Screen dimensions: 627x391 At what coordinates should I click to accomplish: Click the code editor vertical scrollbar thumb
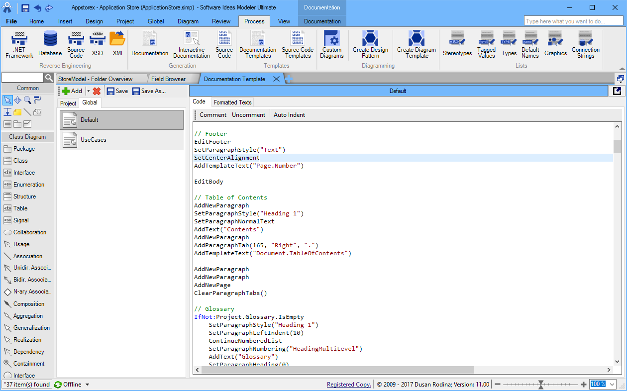pos(617,147)
